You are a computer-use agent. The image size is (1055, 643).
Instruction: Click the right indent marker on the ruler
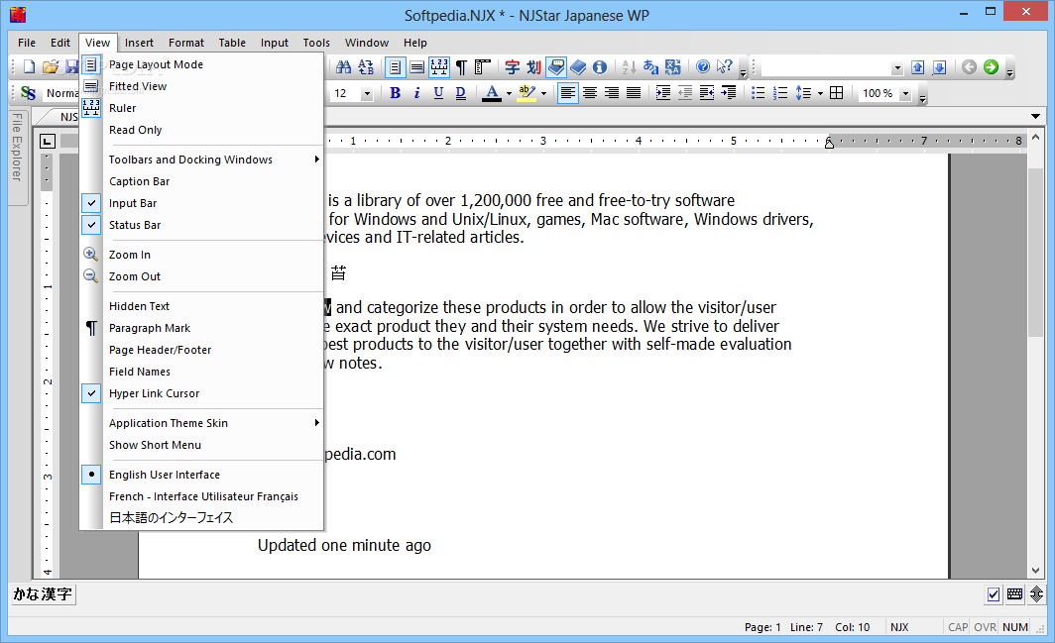coord(829,142)
